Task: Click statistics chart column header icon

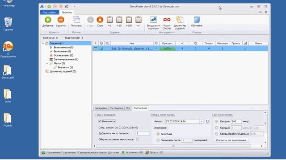Action: pos(245,44)
